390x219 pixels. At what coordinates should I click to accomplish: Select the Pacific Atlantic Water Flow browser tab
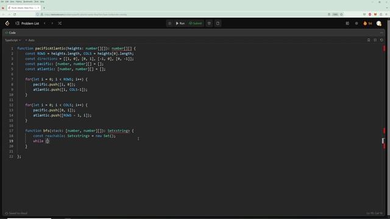click(24, 8)
